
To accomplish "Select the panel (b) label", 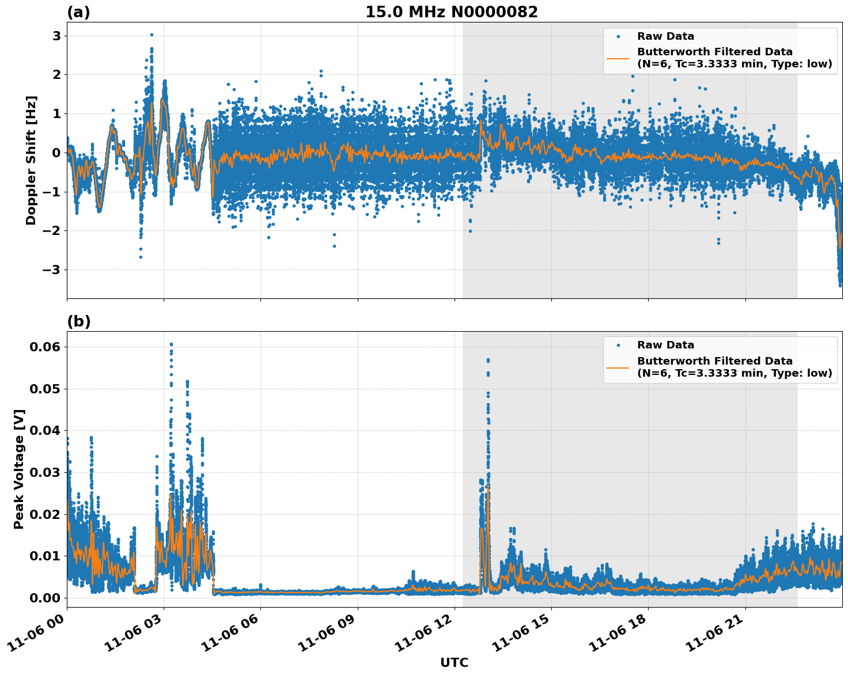I will [79, 321].
